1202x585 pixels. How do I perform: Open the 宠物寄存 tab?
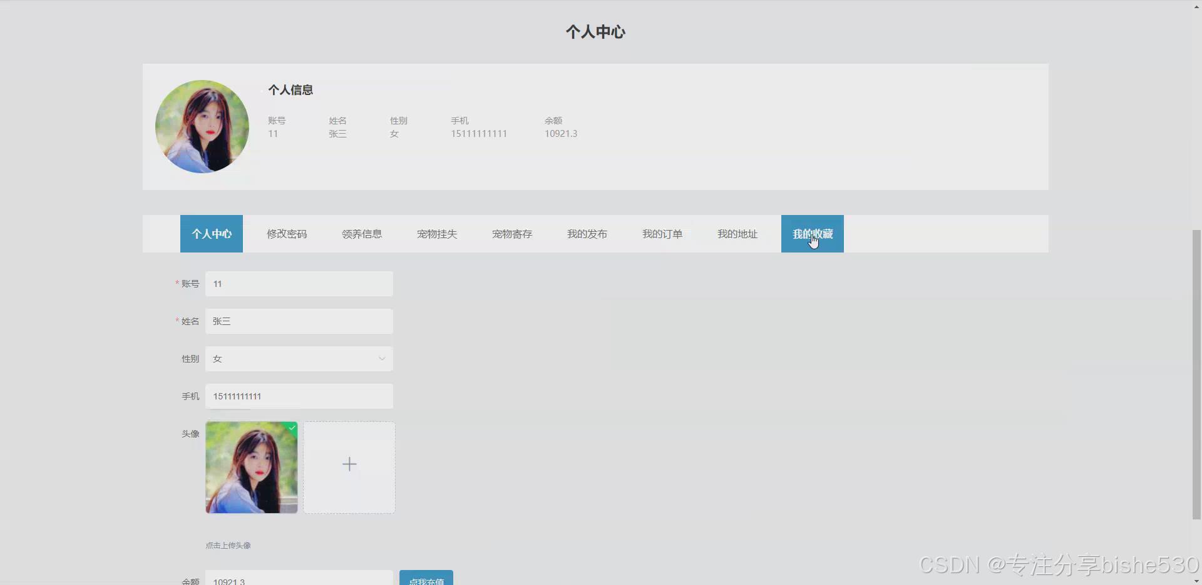tap(511, 234)
